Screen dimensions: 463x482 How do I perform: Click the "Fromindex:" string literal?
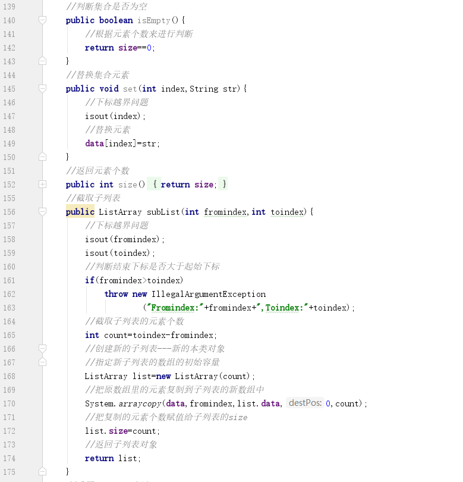(175, 308)
